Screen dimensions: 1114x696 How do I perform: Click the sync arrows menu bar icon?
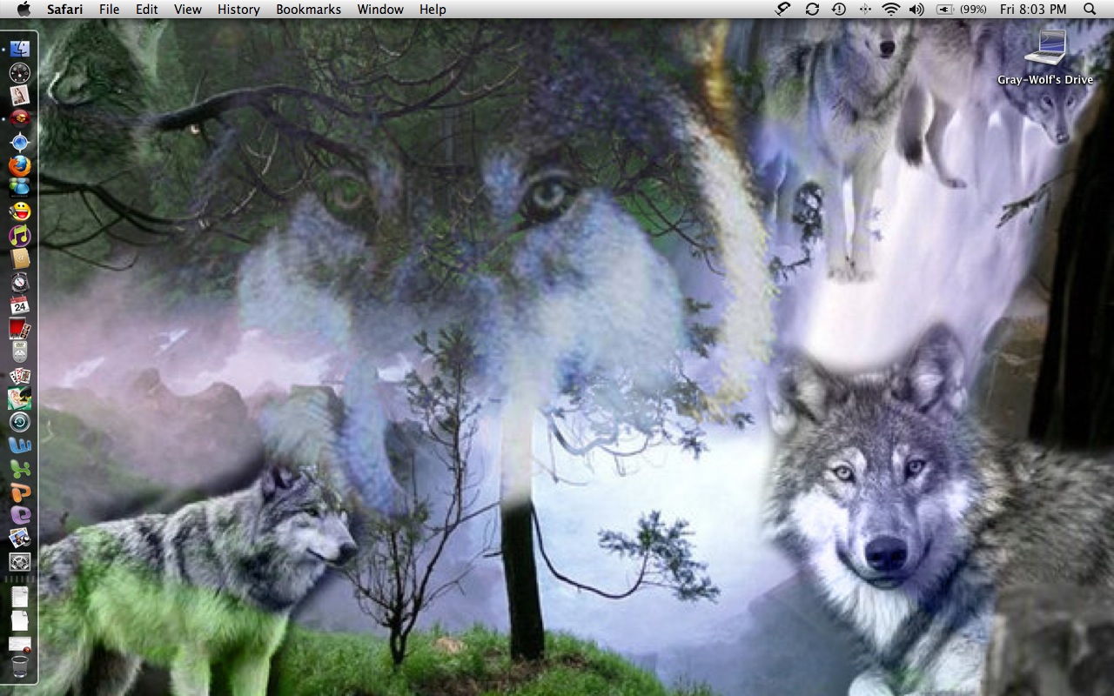pyautogui.click(x=812, y=9)
